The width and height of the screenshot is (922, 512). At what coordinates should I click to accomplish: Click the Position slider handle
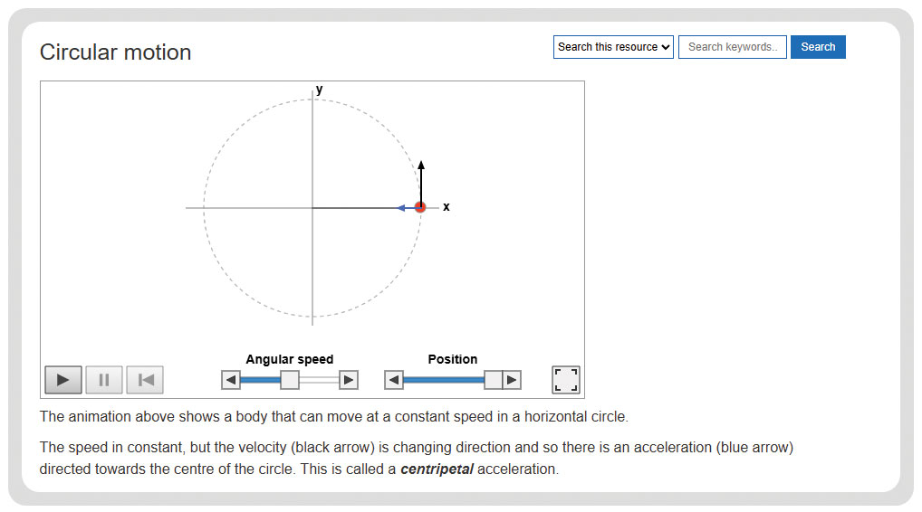click(x=494, y=380)
